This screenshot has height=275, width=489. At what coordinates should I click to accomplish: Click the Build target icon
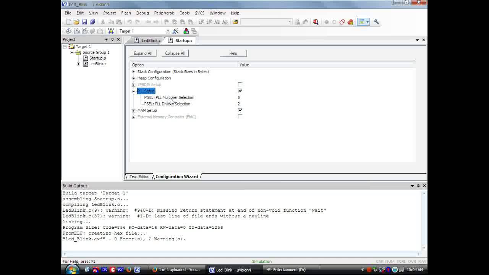[76, 31]
